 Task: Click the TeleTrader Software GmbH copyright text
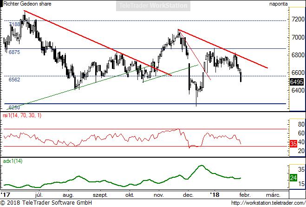pyautogui.click(x=46, y=203)
